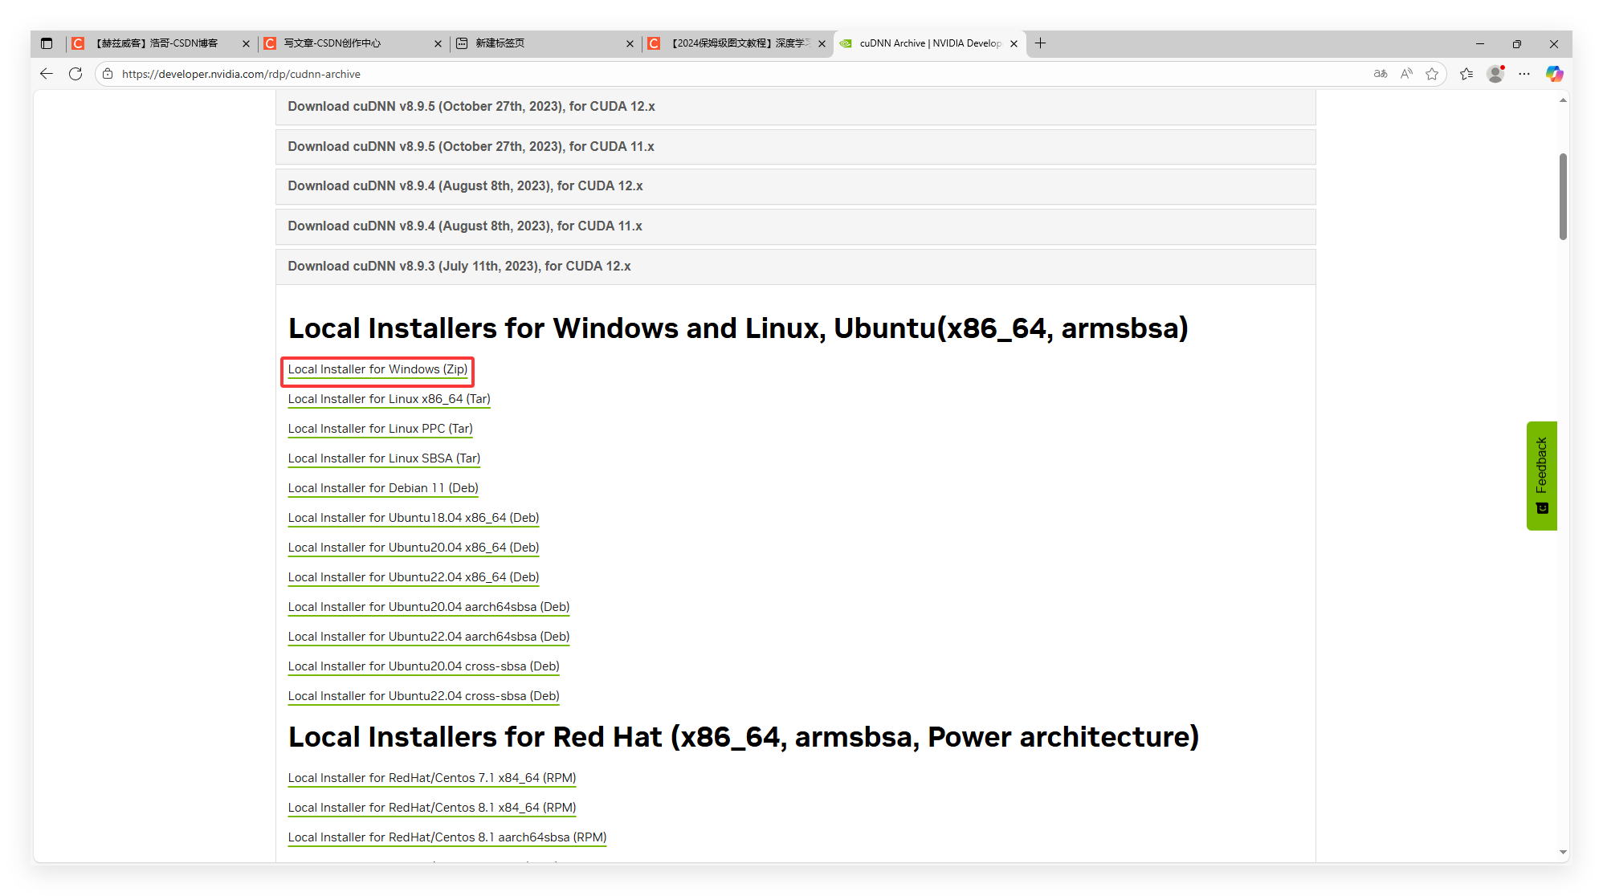The image size is (1603, 896).
Task: Open the green Feedback side button
Action: pos(1541,475)
